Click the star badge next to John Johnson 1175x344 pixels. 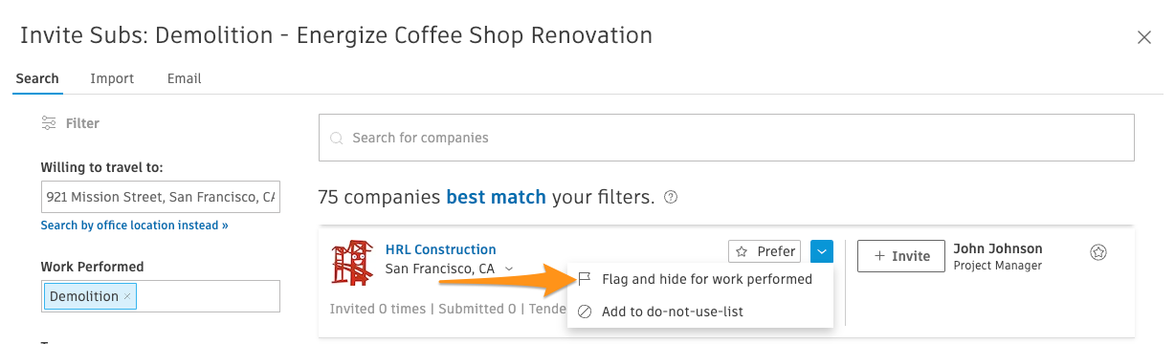[x=1098, y=252]
